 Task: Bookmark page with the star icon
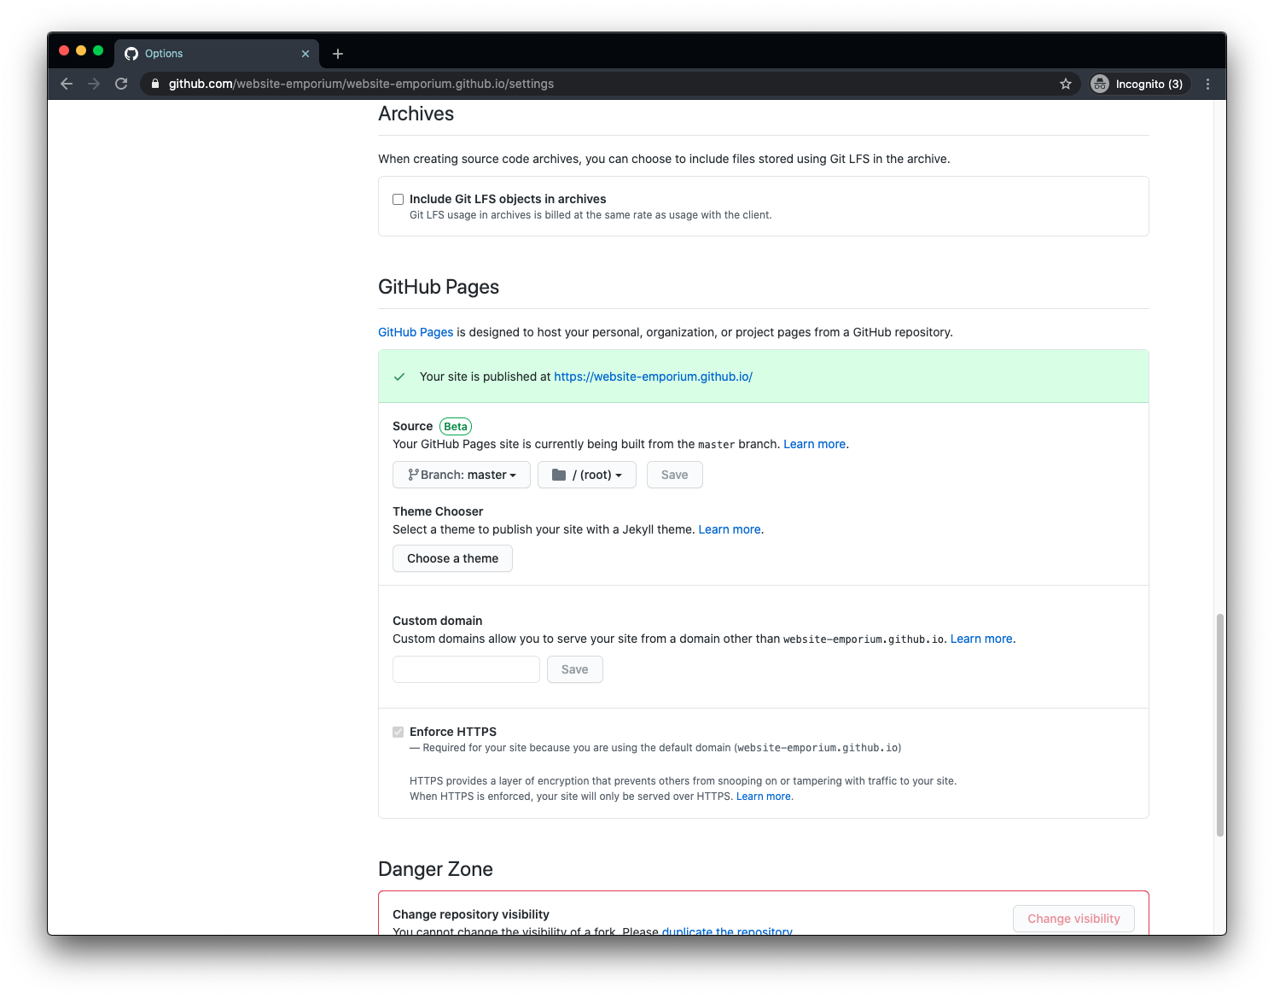[1066, 84]
